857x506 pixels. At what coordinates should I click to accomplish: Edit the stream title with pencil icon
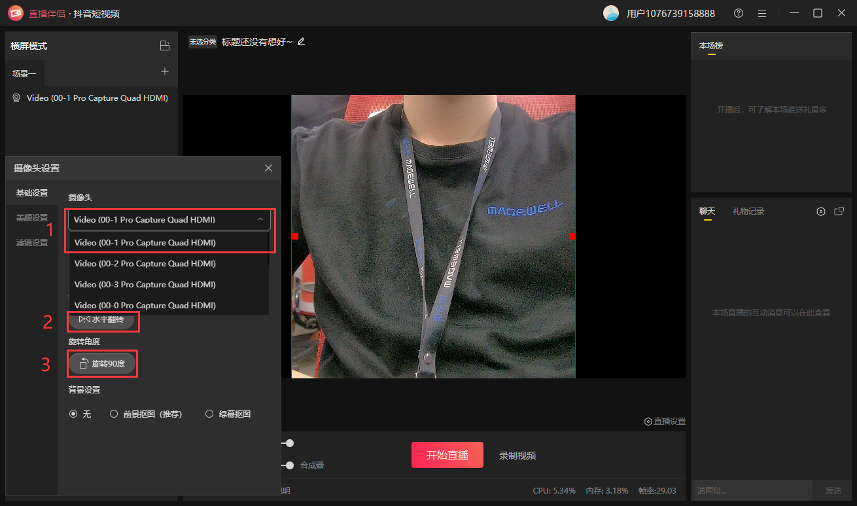click(301, 41)
